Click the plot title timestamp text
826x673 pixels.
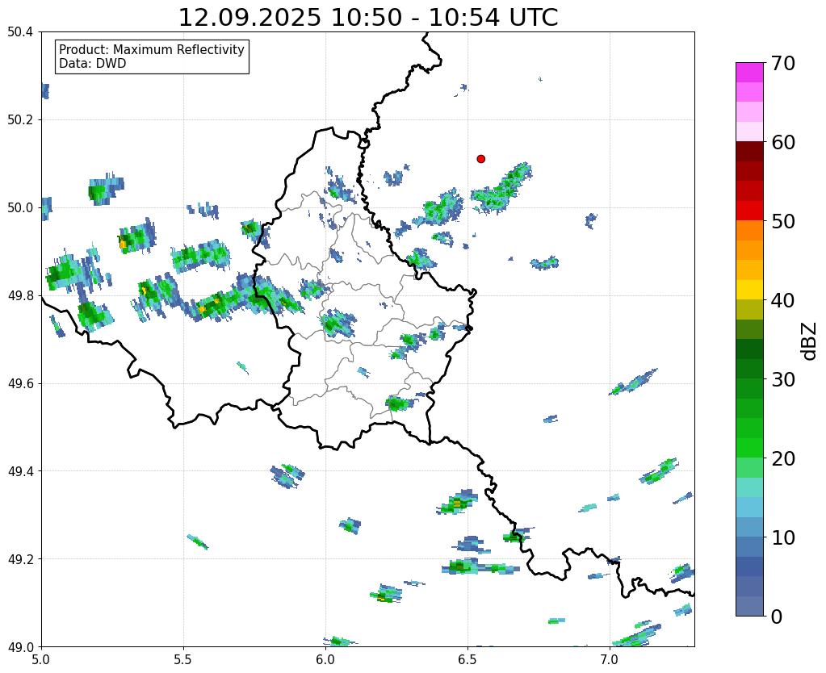click(368, 18)
